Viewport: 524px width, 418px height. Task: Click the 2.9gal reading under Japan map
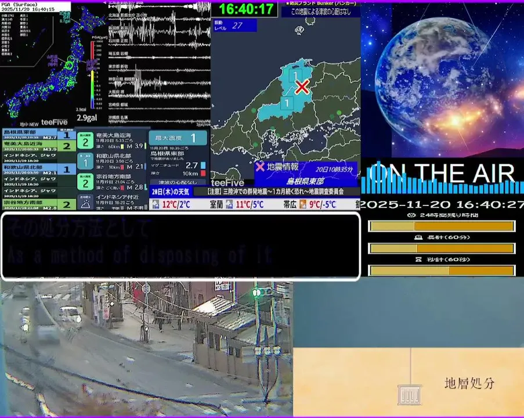pos(86,118)
